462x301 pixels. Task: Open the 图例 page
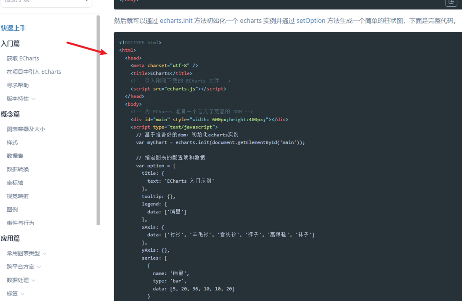[x=12, y=209]
